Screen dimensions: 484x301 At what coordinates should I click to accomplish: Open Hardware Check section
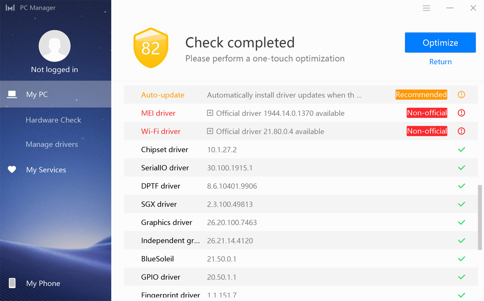53,120
